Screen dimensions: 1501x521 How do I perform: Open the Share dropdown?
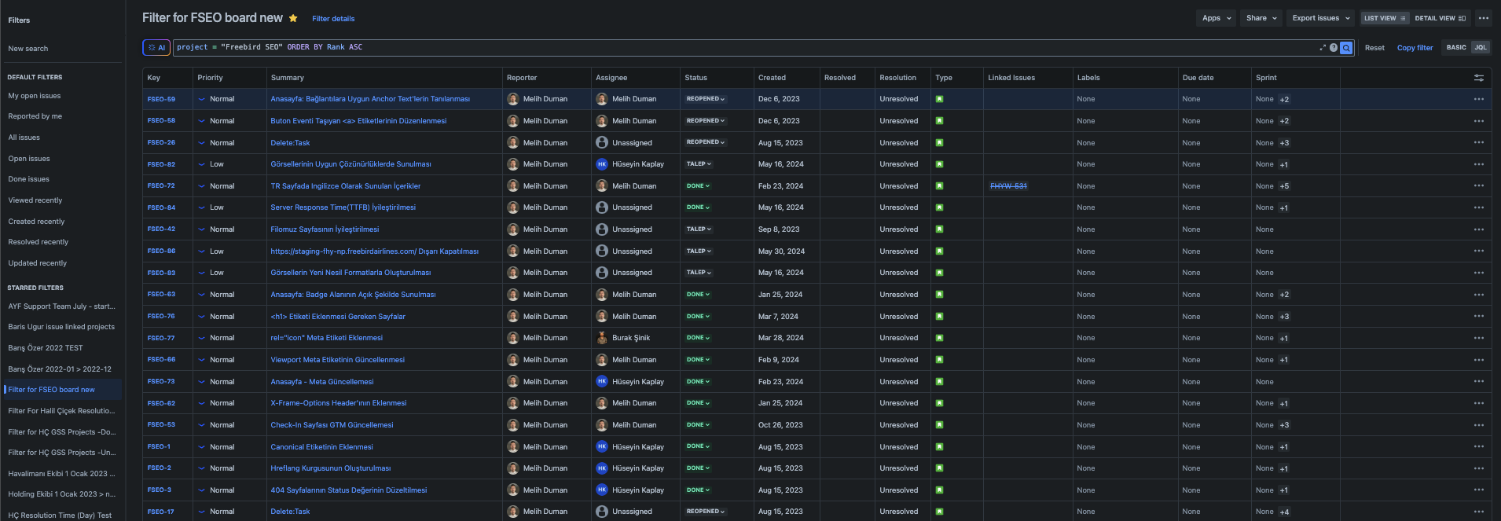tap(1261, 18)
